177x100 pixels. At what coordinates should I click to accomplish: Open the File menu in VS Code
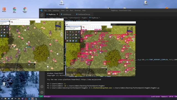click(45, 11)
